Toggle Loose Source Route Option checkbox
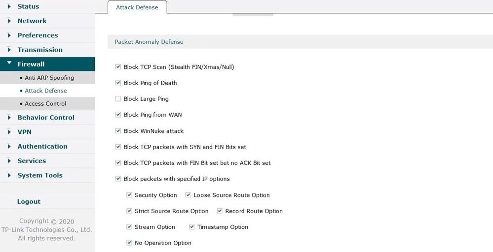 pyautogui.click(x=188, y=195)
